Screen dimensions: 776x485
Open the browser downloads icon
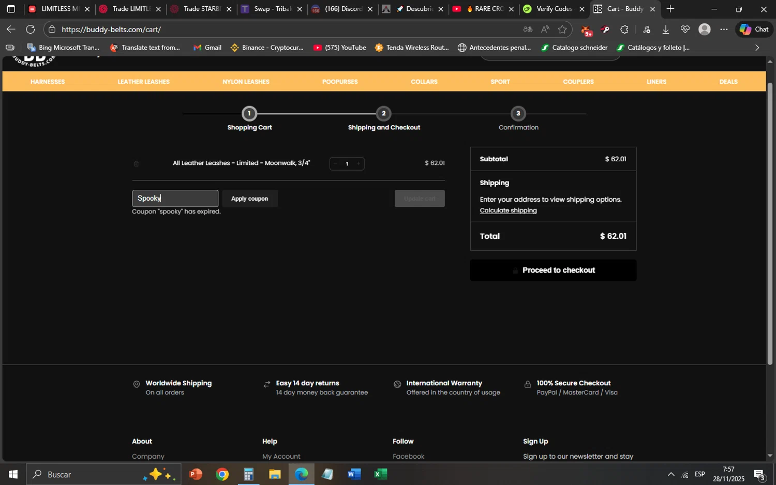[666, 29]
